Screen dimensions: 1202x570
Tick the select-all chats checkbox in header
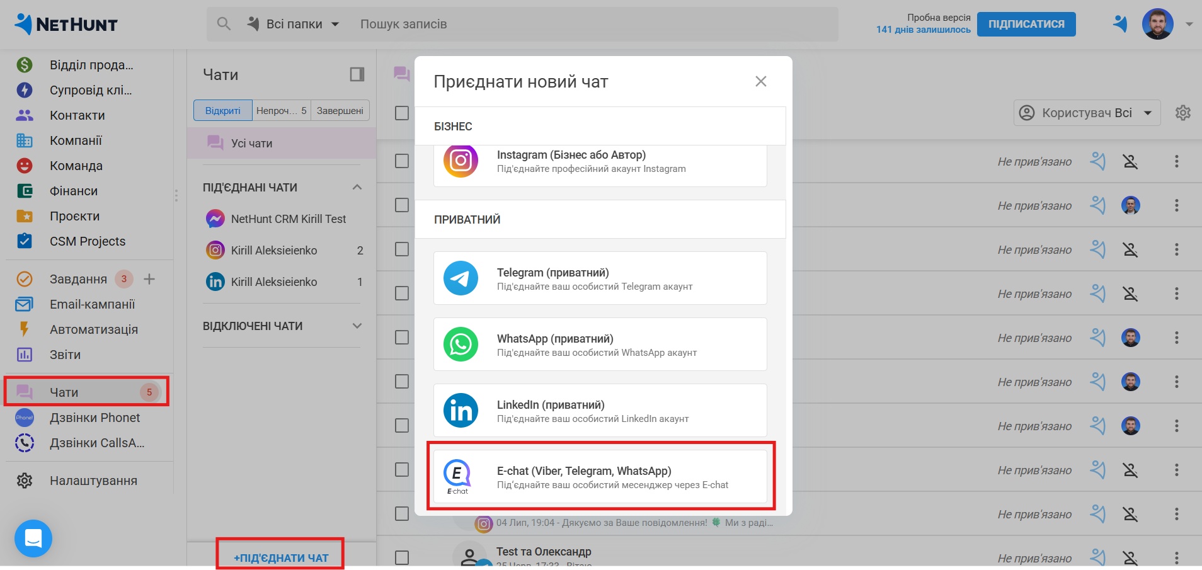point(402,113)
